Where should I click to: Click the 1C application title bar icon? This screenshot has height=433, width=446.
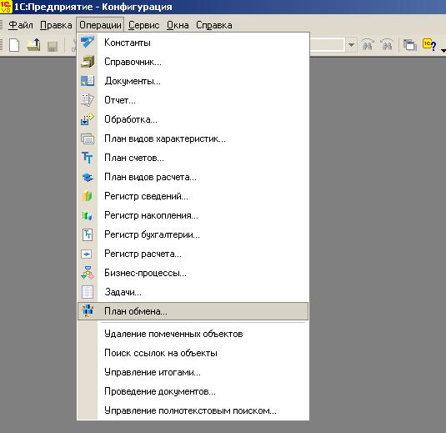click(x=6, y=7)
